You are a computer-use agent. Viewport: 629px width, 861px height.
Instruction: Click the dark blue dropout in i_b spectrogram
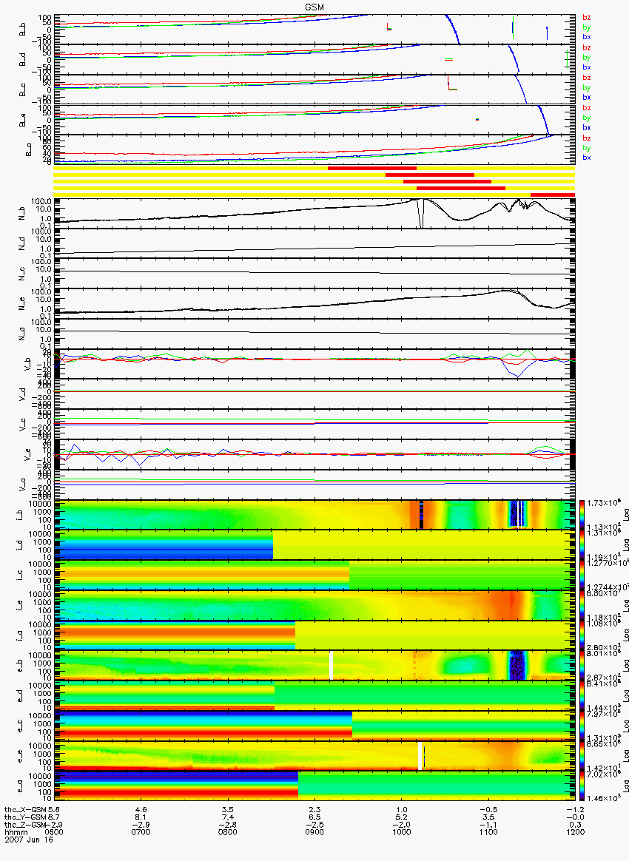(x=517, y=515)
